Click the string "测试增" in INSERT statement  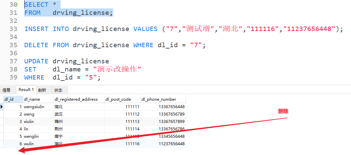pos(198,29)
